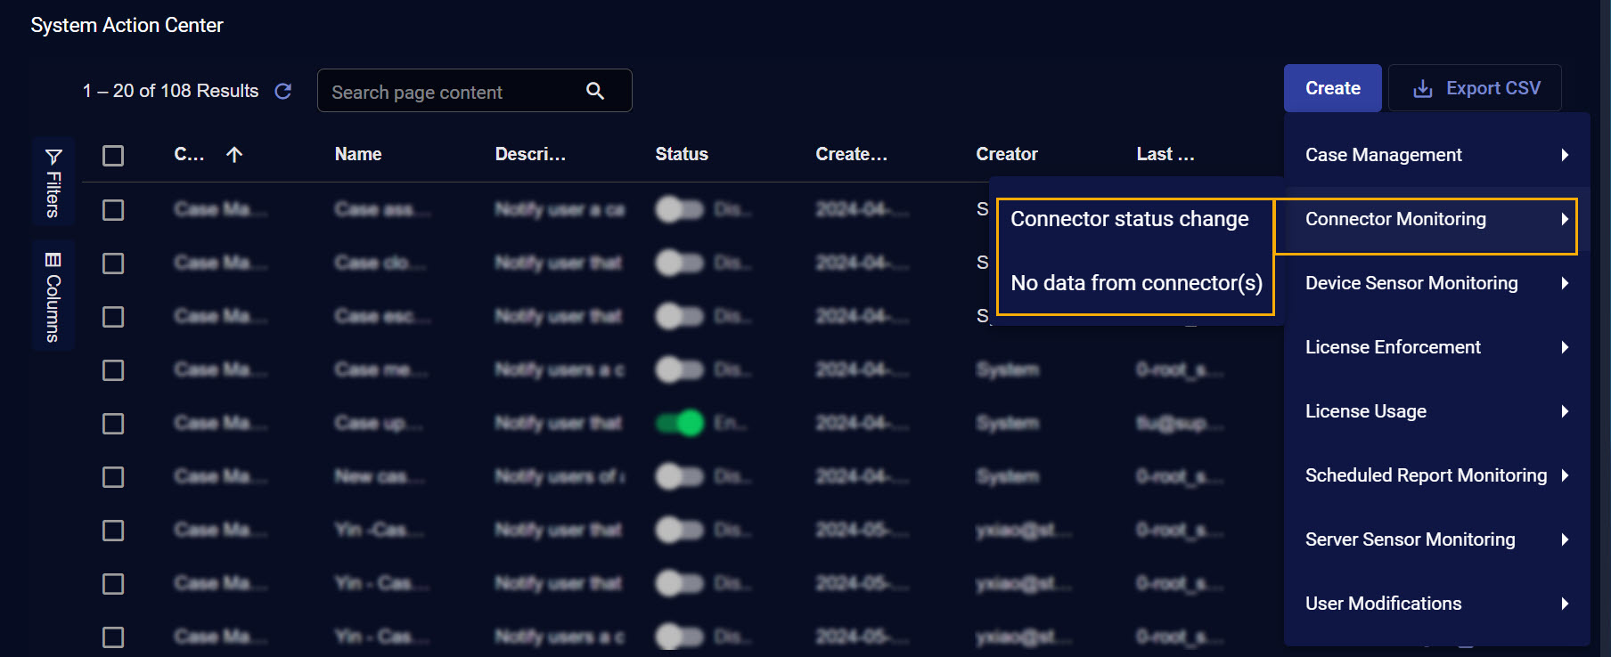Open the Columns side panel
Viewport: 1611px width, 657px height.
click(x=53, y=296)
